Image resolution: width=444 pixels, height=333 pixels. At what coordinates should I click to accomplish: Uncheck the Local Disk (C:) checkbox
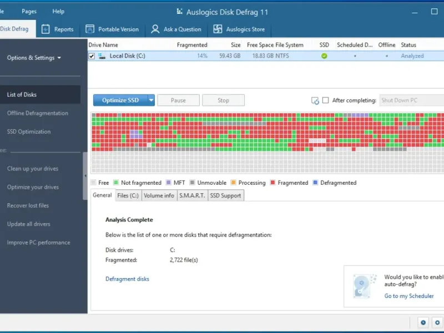[92, 56]
